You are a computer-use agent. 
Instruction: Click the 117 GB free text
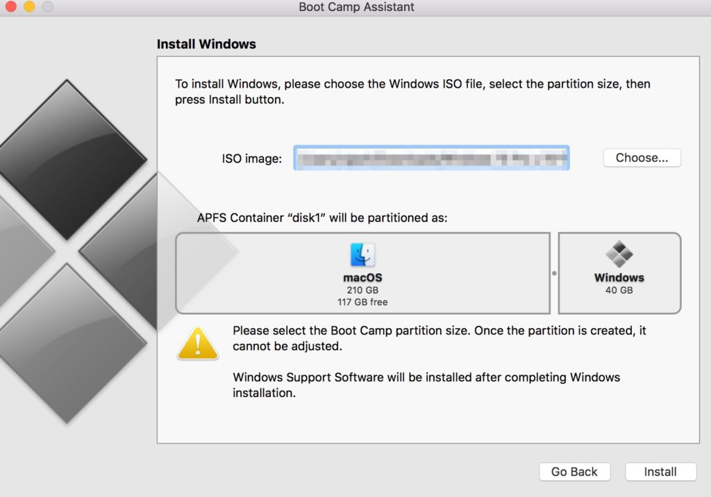(x=363, y=300)
